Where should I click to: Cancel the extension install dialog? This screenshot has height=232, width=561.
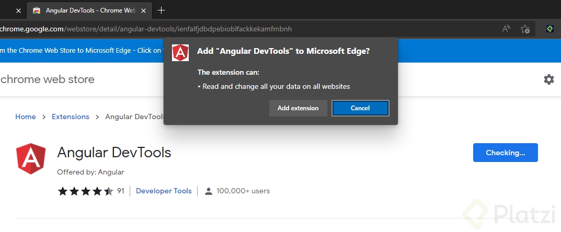point(360,108)
